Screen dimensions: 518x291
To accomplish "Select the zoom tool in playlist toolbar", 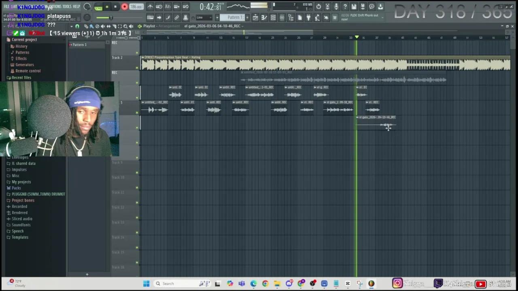I will click(125, 26).
